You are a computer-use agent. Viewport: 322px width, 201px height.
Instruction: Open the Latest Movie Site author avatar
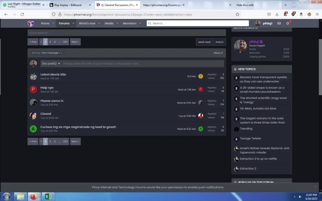(x=33, y=76)
